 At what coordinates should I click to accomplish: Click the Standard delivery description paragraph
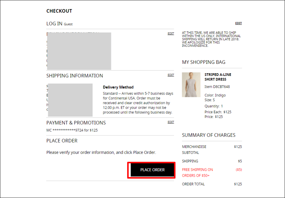(x=138, y=103)
